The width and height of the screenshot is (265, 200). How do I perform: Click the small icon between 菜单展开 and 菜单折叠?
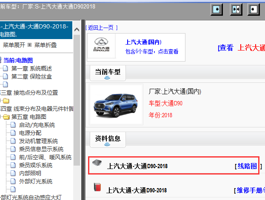tap(30, 45)
